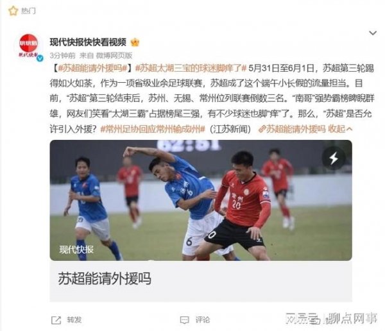Click the video title card 苏超能请外援吗
This screenshot has height=331, width=385.
tap(201, 281)
